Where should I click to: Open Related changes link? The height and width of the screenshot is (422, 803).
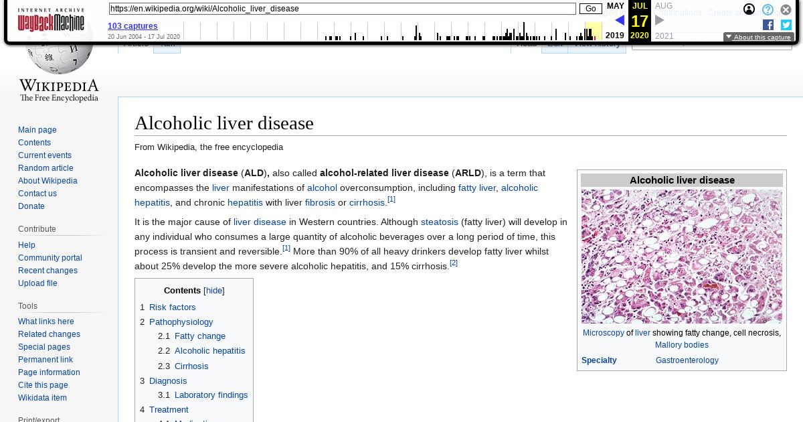coord(49,334)
